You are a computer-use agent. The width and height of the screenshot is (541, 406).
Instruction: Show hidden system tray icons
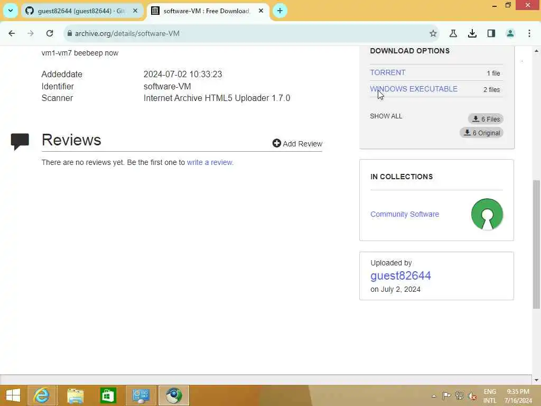434,396
